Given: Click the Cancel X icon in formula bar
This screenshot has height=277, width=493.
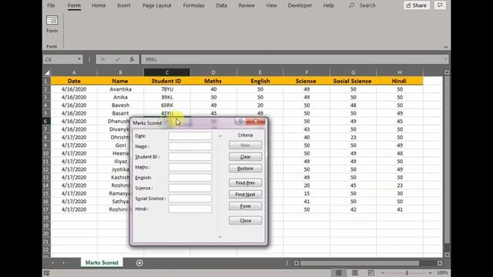Looking at the screenshot, I should point(102,59).
